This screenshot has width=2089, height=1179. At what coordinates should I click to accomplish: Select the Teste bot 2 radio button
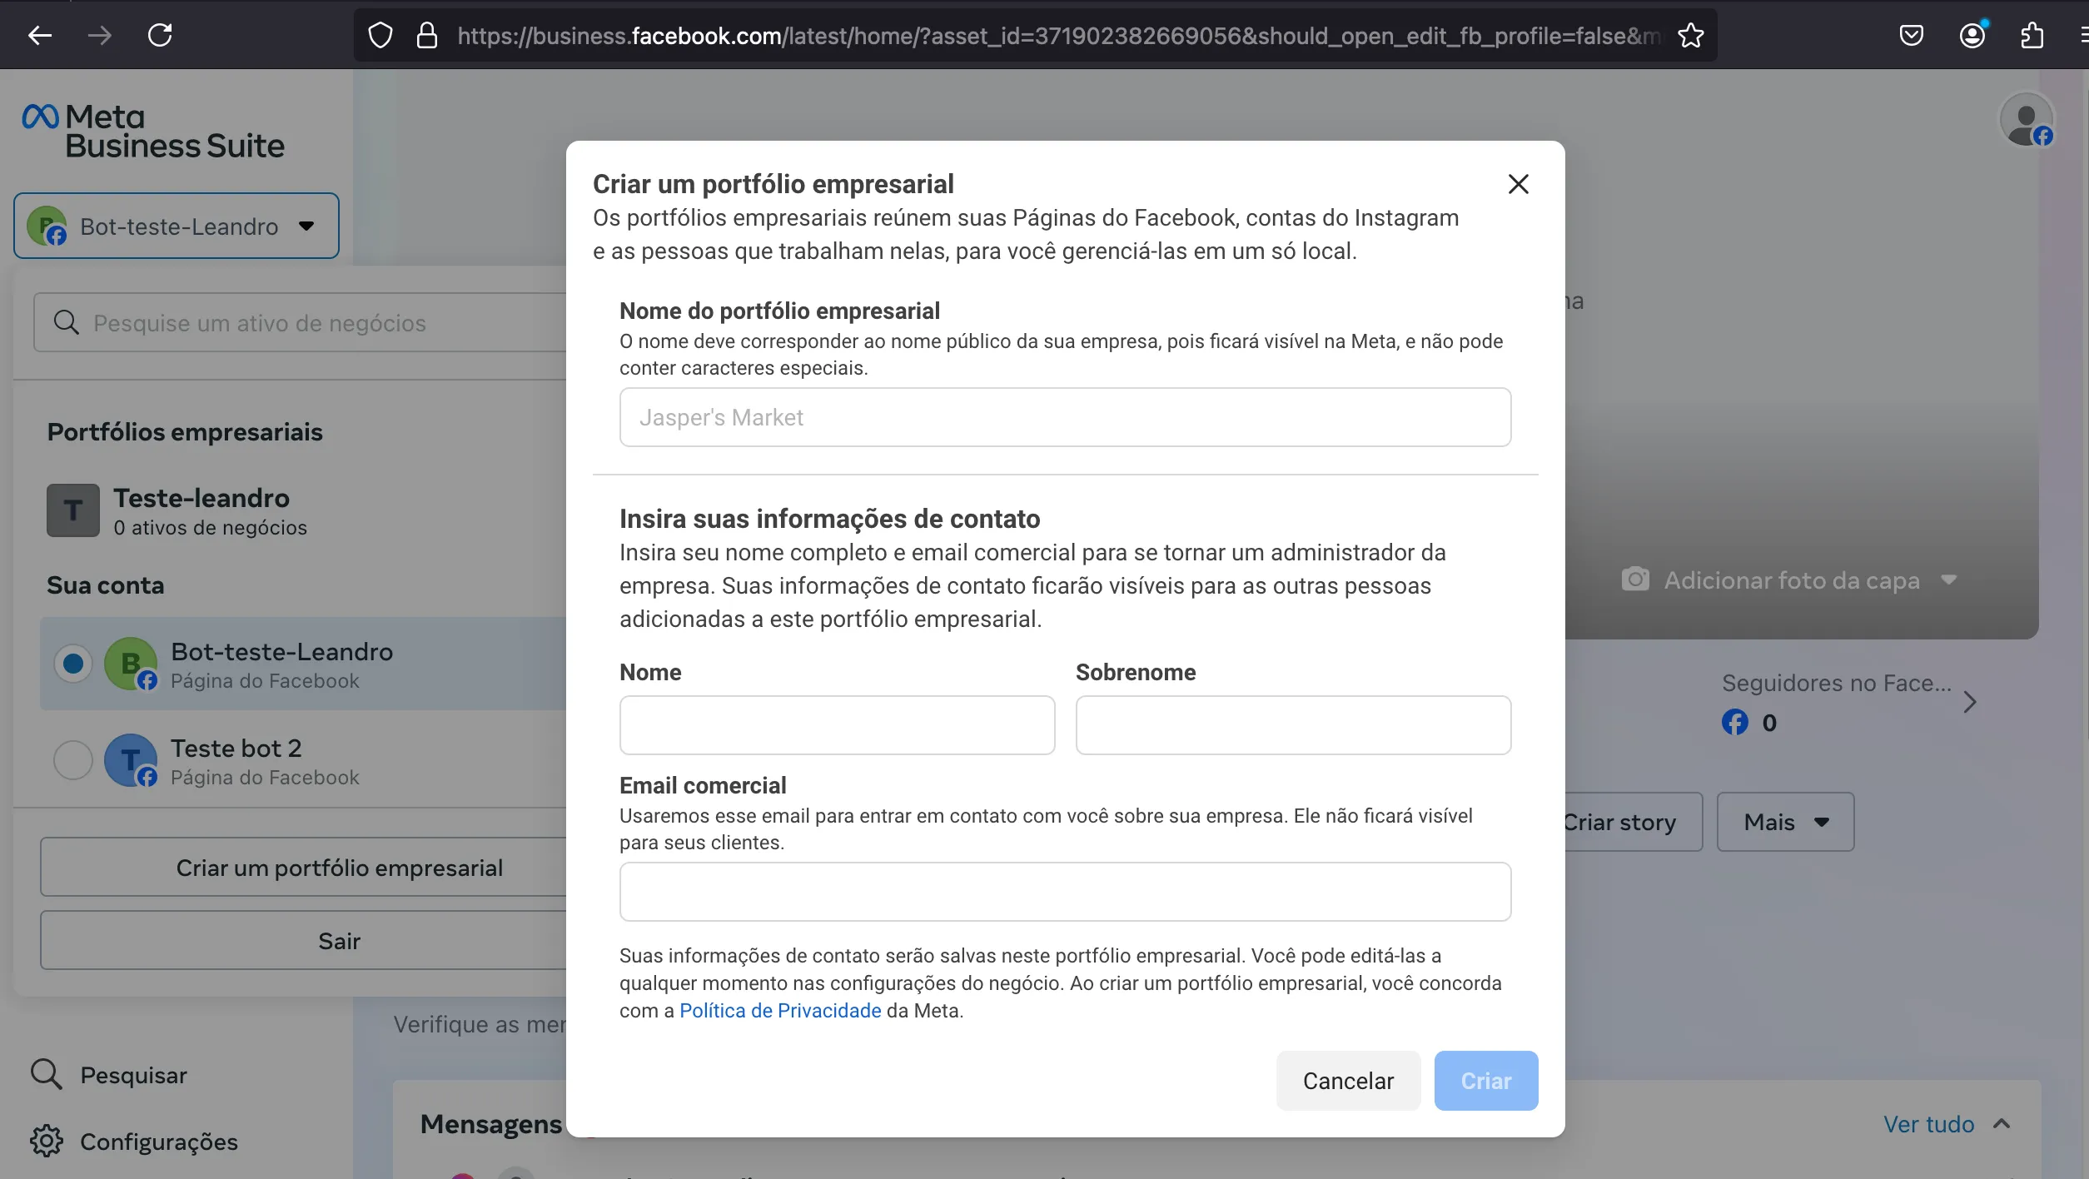coord(73,759)
